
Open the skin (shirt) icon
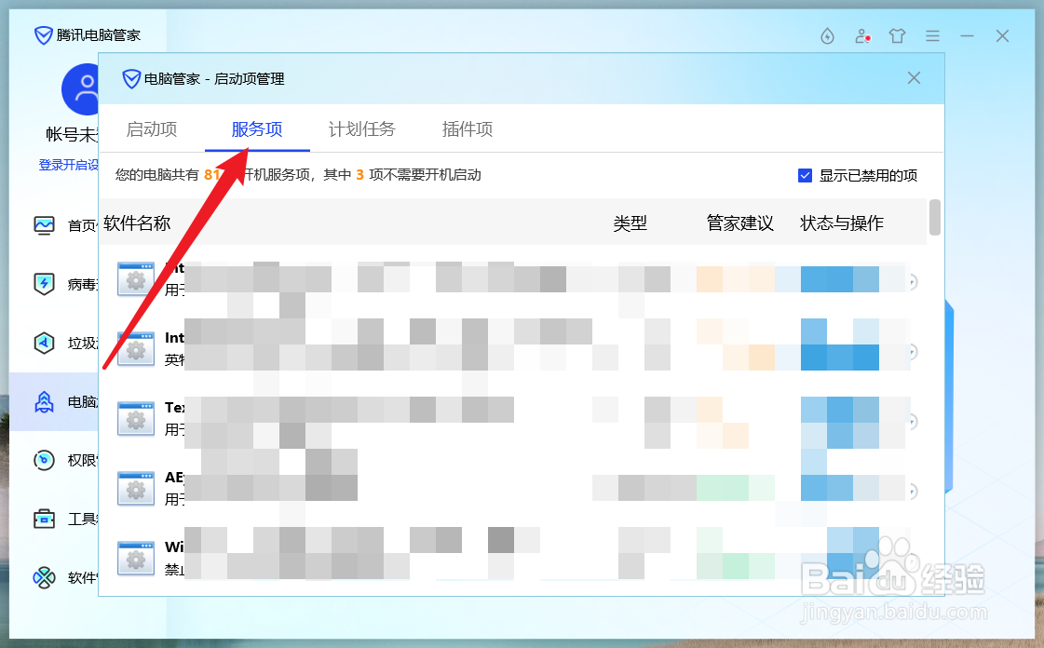pyautogui.click(x=898, y=36)
